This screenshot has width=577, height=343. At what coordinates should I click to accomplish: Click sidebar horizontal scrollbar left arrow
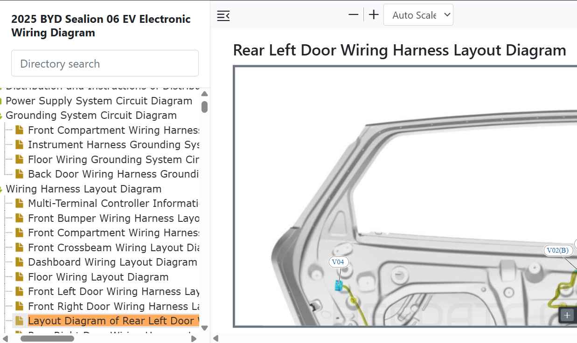click(5, 338)
